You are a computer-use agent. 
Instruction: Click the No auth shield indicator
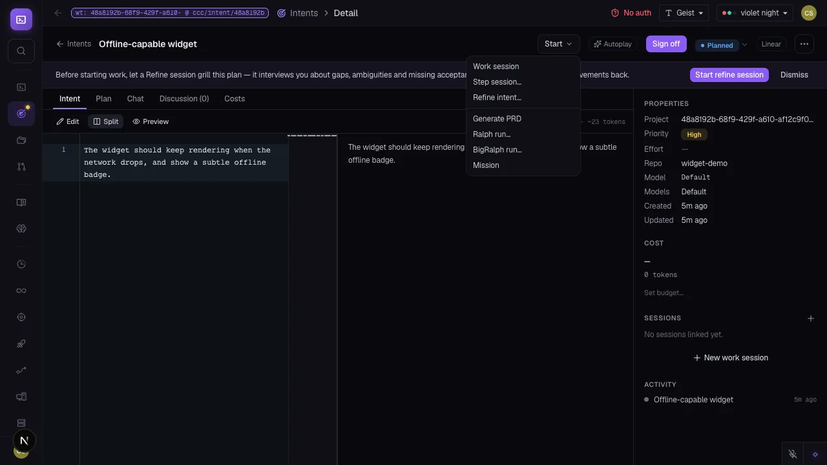point(631,13)
